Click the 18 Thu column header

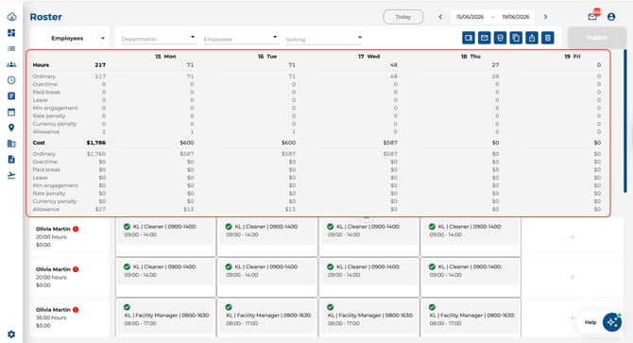tap(470, 57)
